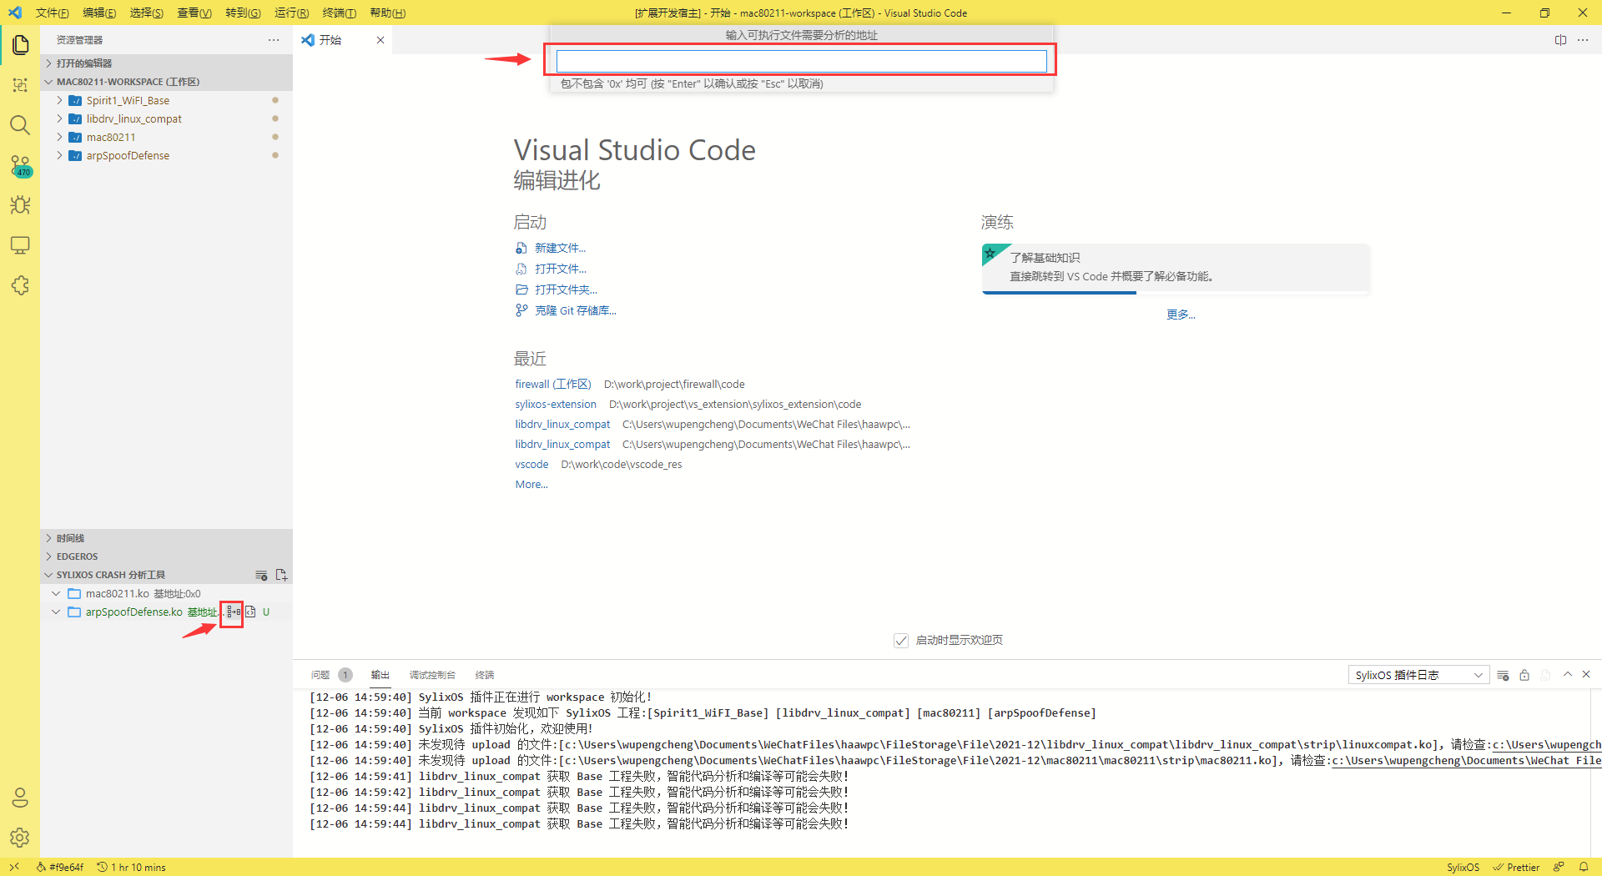The width and height of the screenshot is (1602, 876).
Task: Add a new file to Crash analysis tool
Action: [x=281, y=575]
